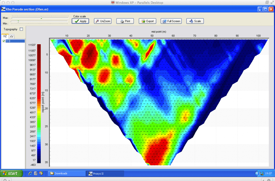Image resolution: width=275 pixels, height=181 pixels.
Task: Click the Parallels gear settings icon
Action: tap(269, 180)
